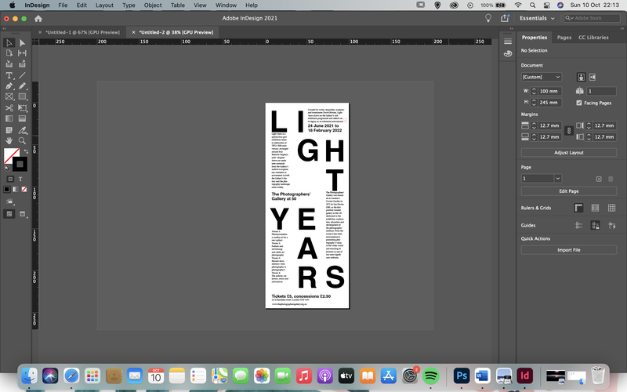The width and height of the screenshot is (627, 392).
Task: Click the Fill color swatch in toolbox
Action: pos(11,155)
